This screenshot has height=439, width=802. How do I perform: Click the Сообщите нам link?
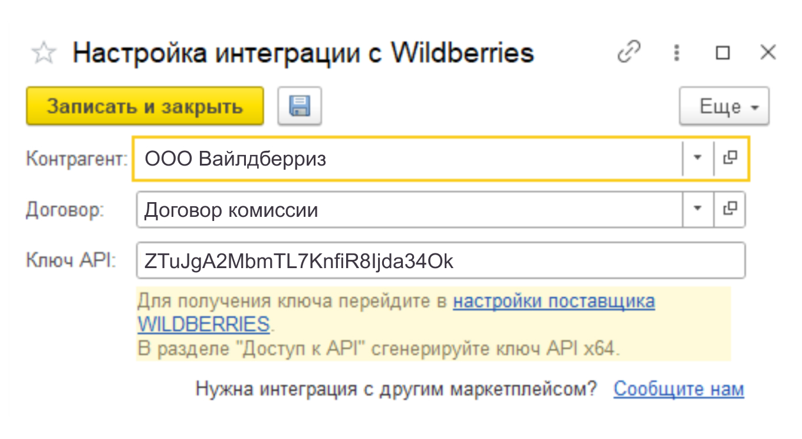tap(678, 388)
